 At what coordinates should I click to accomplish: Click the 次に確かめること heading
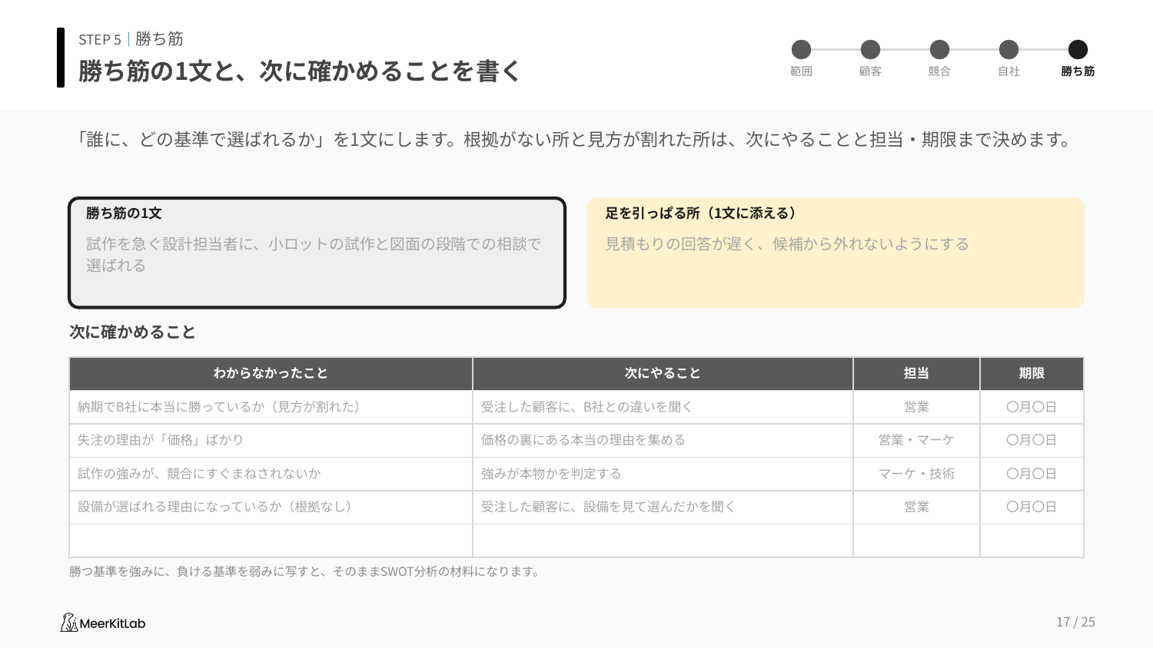[132, 332]
